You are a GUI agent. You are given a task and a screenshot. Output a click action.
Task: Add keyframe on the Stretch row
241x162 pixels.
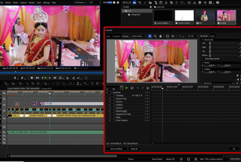pos(147,108)
